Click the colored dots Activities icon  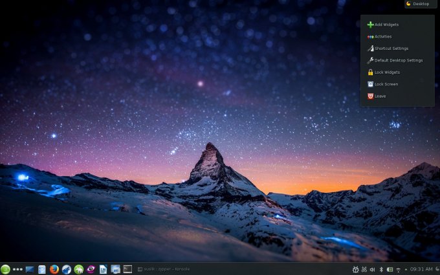click(370, 37)
